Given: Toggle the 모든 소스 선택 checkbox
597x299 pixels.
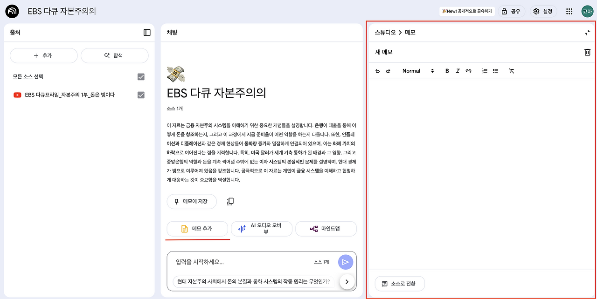Looking at the screenshot, I should [x=141, y=76].
